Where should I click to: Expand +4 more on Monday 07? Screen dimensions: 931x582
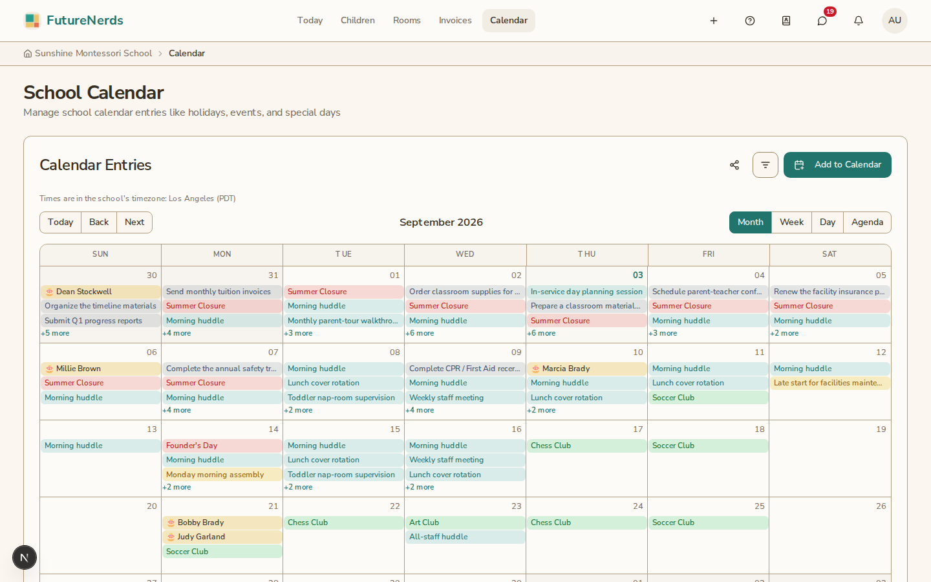point(177,411)
